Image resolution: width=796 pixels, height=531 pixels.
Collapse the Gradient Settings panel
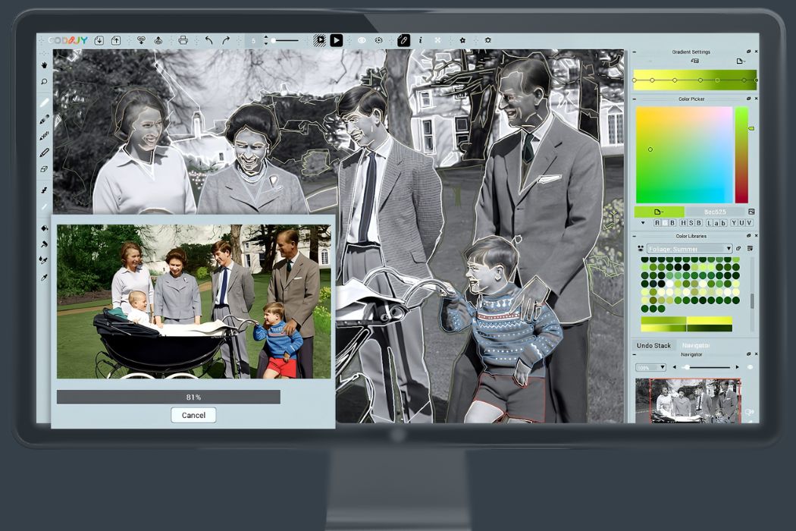click(635, 52)
